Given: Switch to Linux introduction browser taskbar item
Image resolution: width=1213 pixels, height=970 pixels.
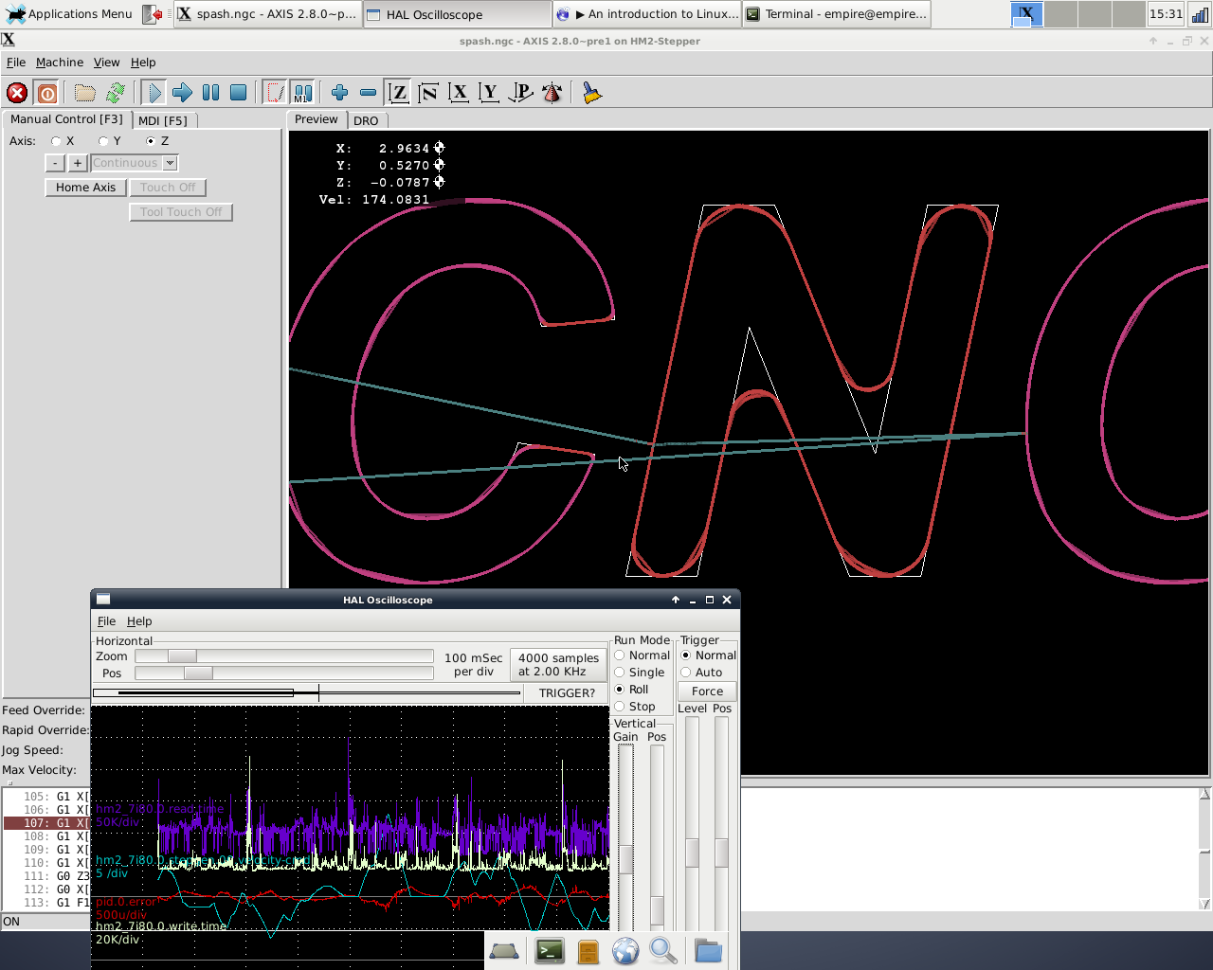Looking at the screenshot, I should (646, 14).
